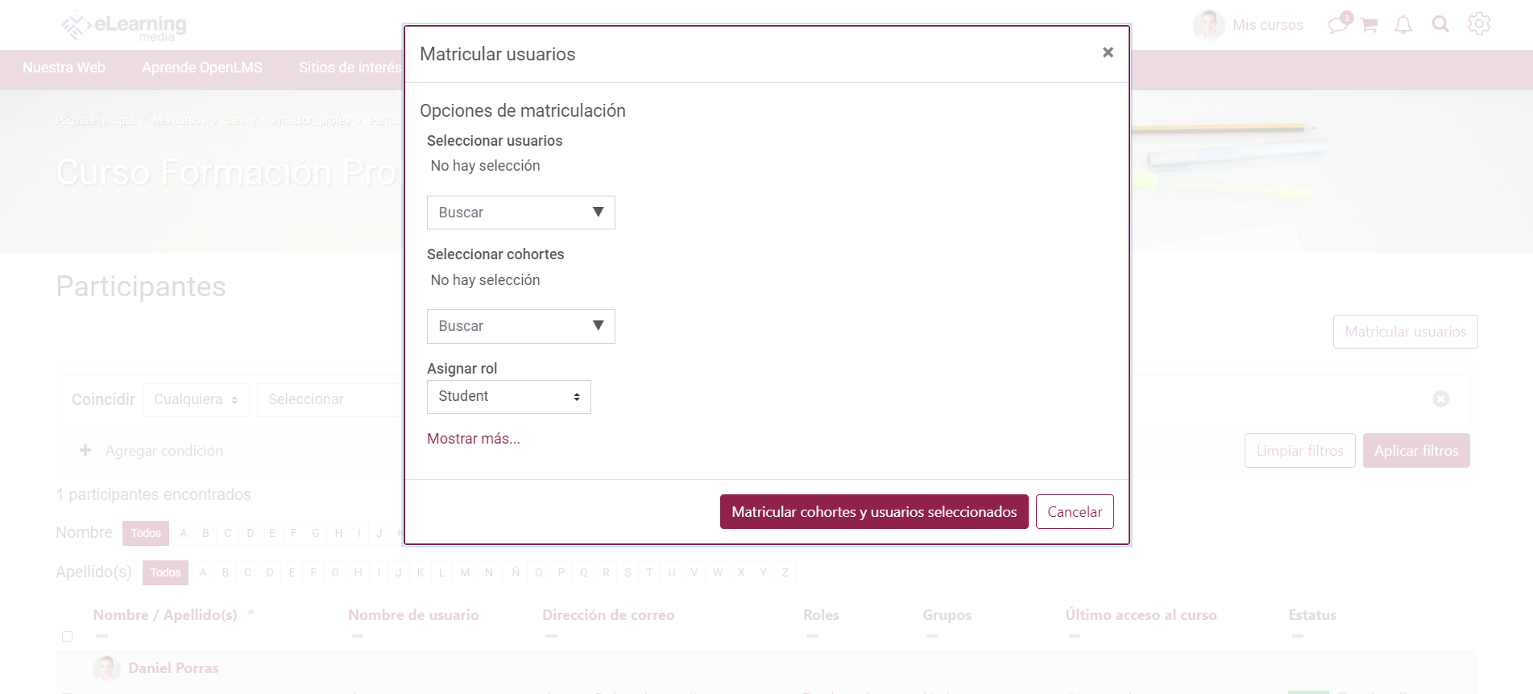
Task: Sort by Último acceso al curso
Action: point(1141,615)
